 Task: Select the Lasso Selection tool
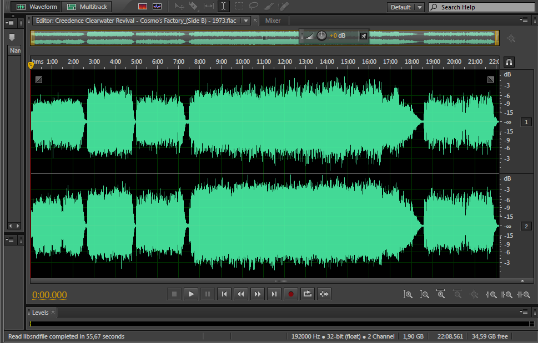coord(254,6)
